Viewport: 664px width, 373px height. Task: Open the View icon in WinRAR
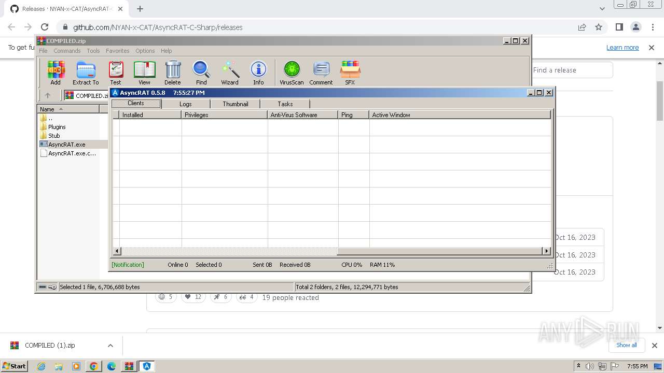pyautogui.click(x=144, y=73)
